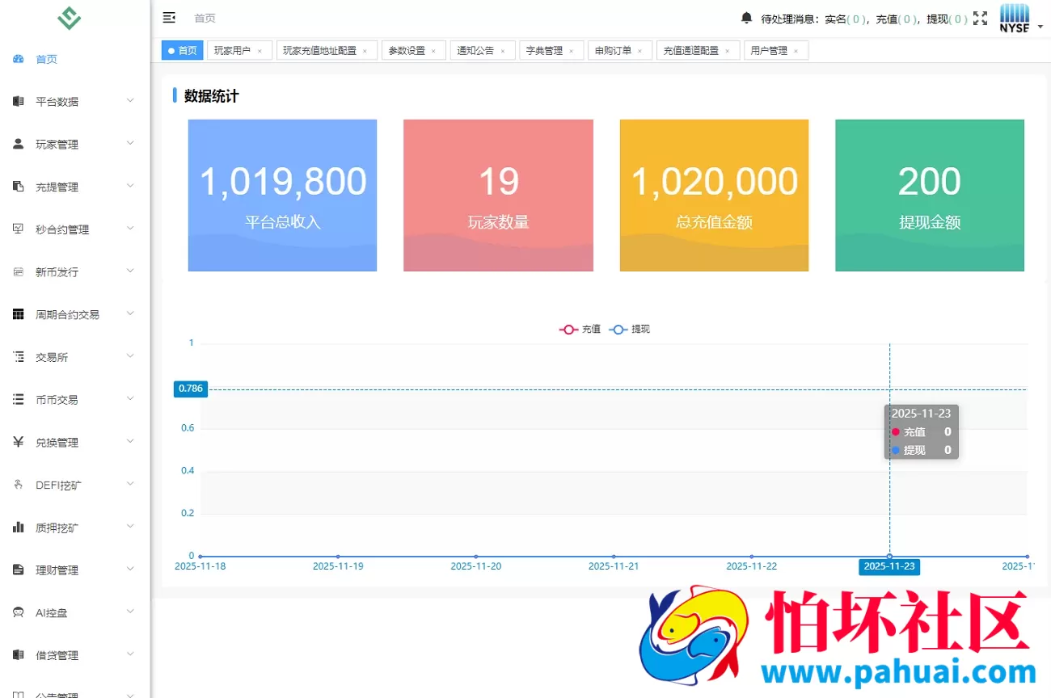Screen dimensions: 1051x698
Task: Click the 借贷管理 book icon
Action: [x=19, y=655]
